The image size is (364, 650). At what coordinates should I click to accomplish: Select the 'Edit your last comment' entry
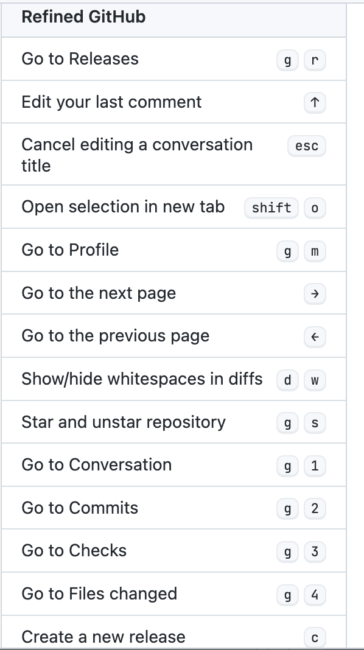point(111,102)
